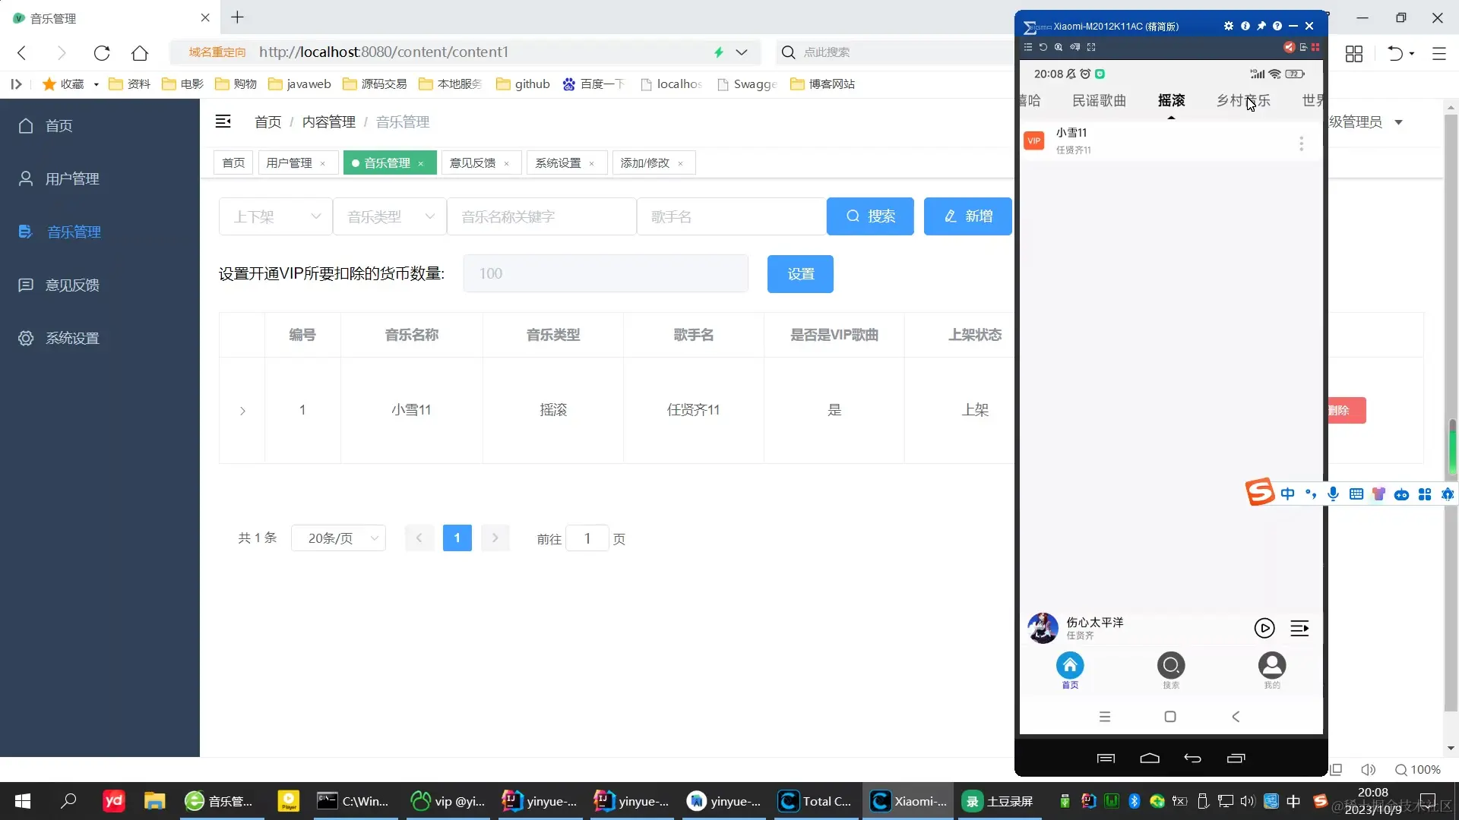Expand the first table row details
1459x820 pixels.
242,411
